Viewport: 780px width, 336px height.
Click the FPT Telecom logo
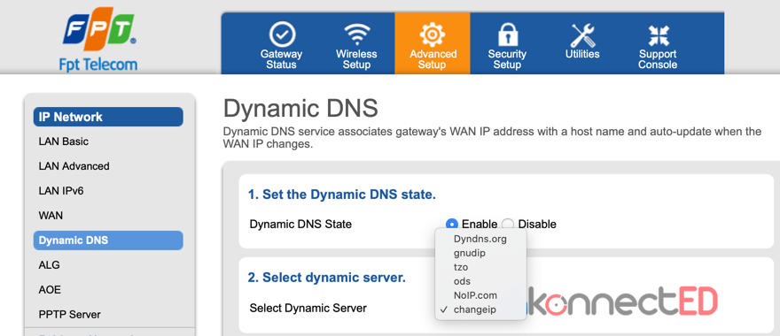[98, 39]
